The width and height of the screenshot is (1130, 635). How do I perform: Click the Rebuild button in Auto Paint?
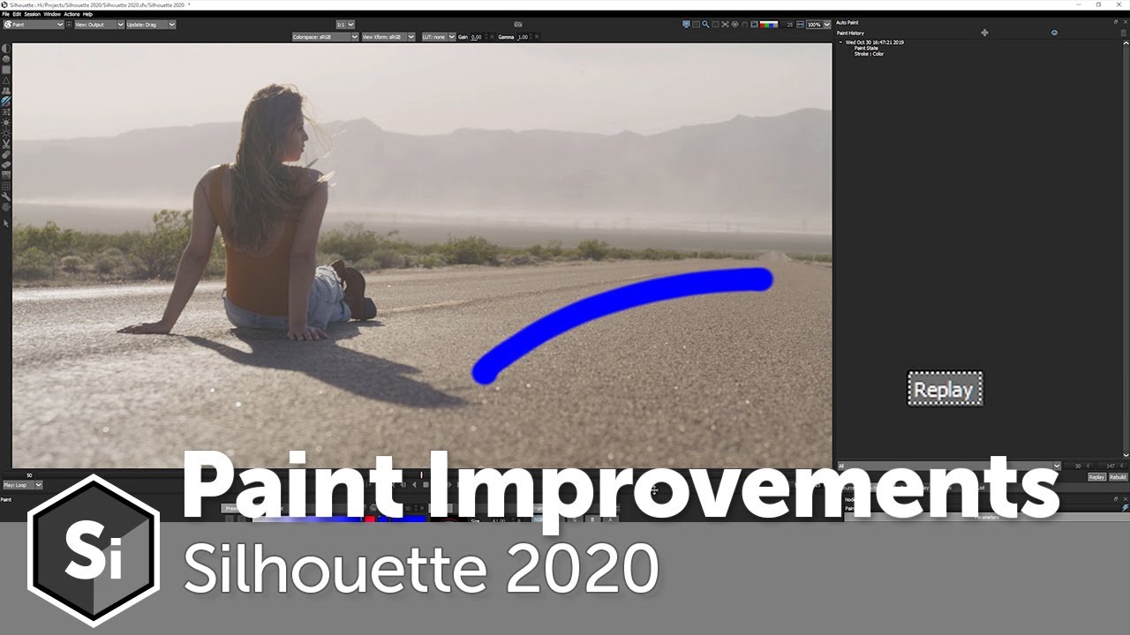pyautogui.click(x=1118, y=477)
